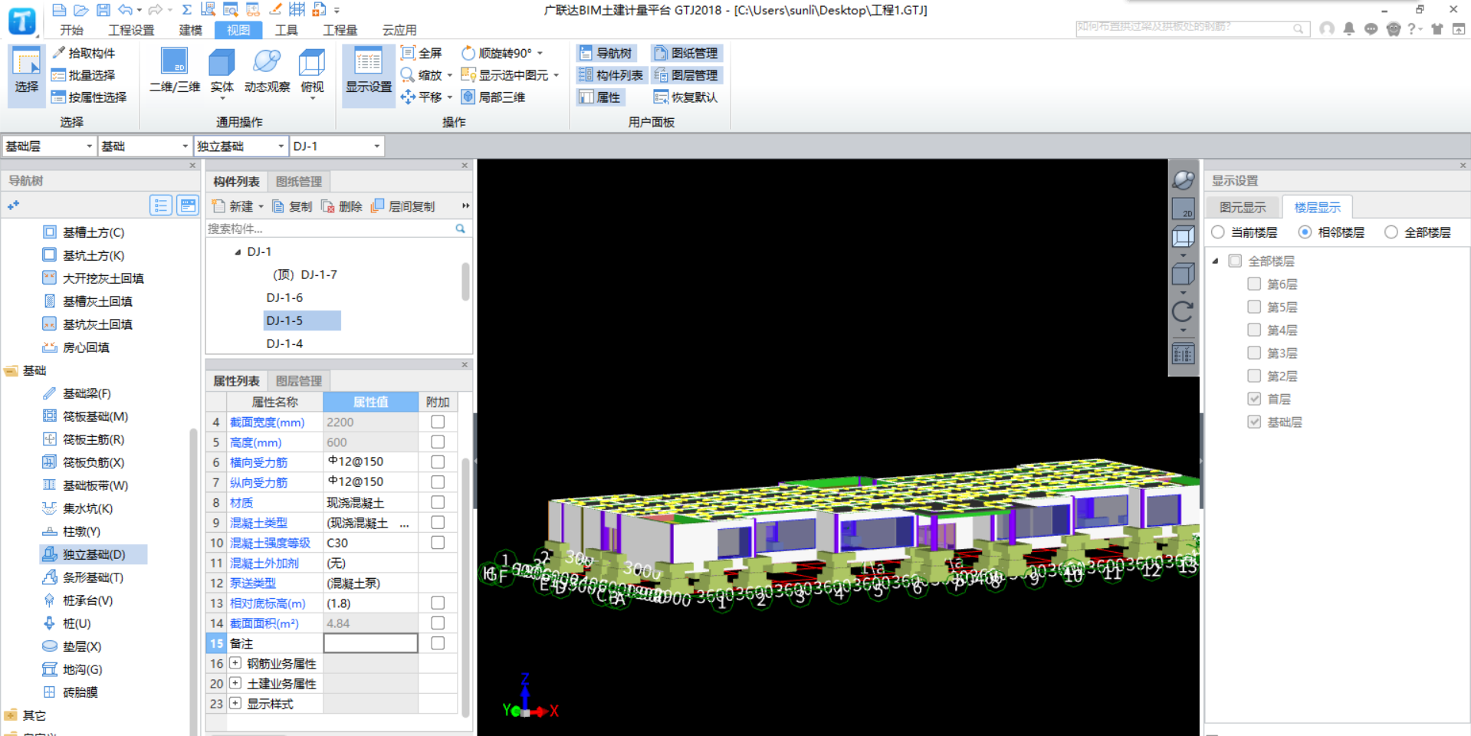
Task: Click the search magnifier in component list
Action: pos(460,228)
